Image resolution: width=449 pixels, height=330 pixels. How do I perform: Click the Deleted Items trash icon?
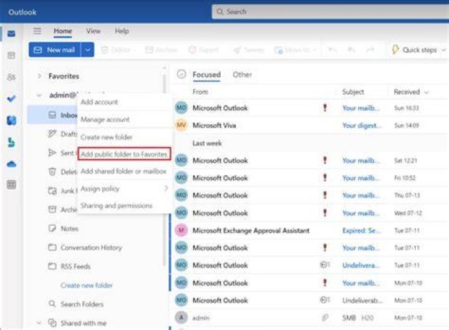click(x=52, y=172)
